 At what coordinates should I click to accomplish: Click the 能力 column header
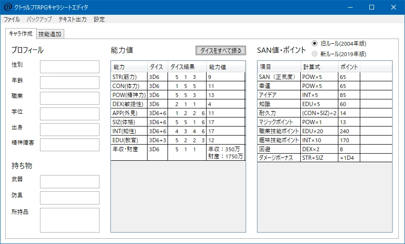tap(129, 67)
